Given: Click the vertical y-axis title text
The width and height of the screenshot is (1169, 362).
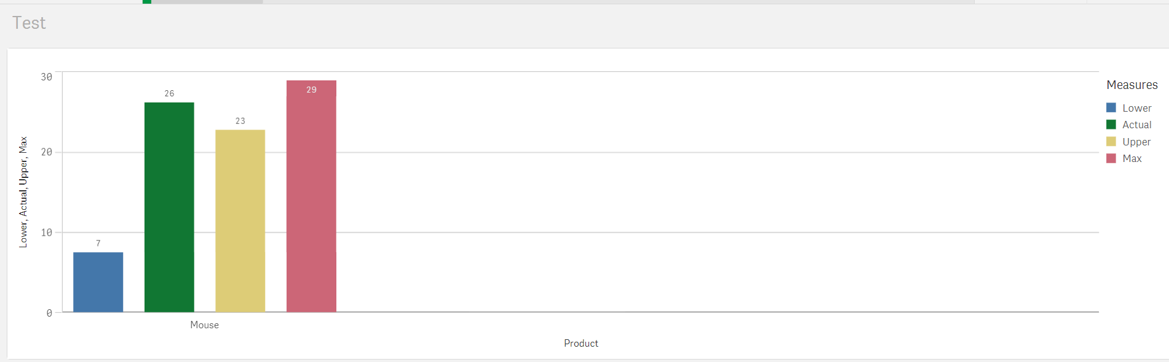Looking at the screenshot, I should 23,192.
